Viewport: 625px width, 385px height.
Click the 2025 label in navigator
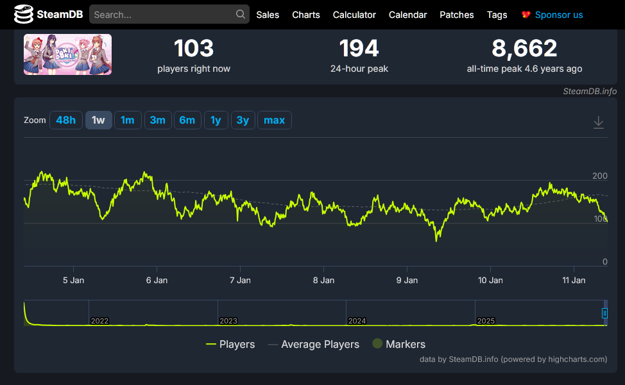click(x=486, y=320)
